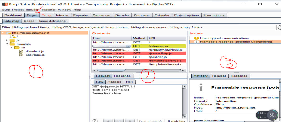Click the '+' search options button
This screenshot has height=122, width=281.
click(x=119, y=121)
